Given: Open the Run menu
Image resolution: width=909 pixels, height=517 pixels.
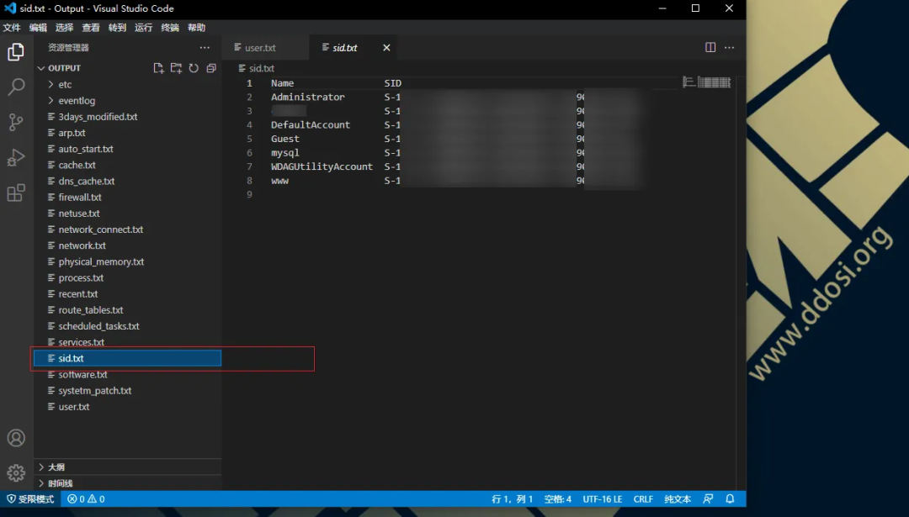Looking at the screenshot, I should click(144, 27).
